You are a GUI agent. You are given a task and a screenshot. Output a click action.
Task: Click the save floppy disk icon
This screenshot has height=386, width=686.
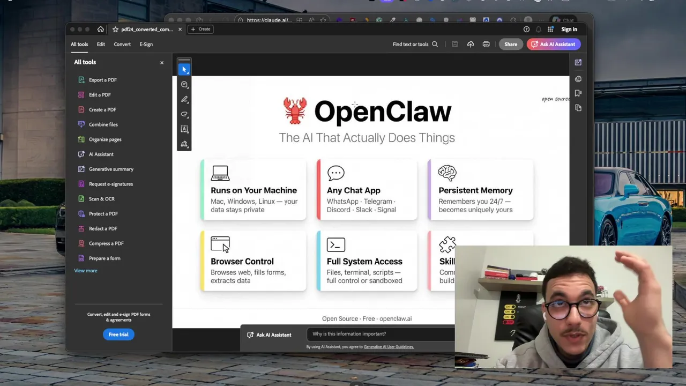pos(455,44)
